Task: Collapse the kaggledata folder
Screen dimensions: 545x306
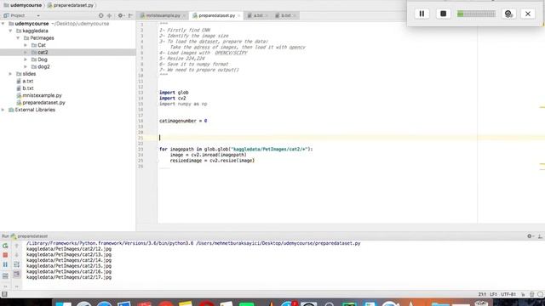Action: (x=10, y=31)
